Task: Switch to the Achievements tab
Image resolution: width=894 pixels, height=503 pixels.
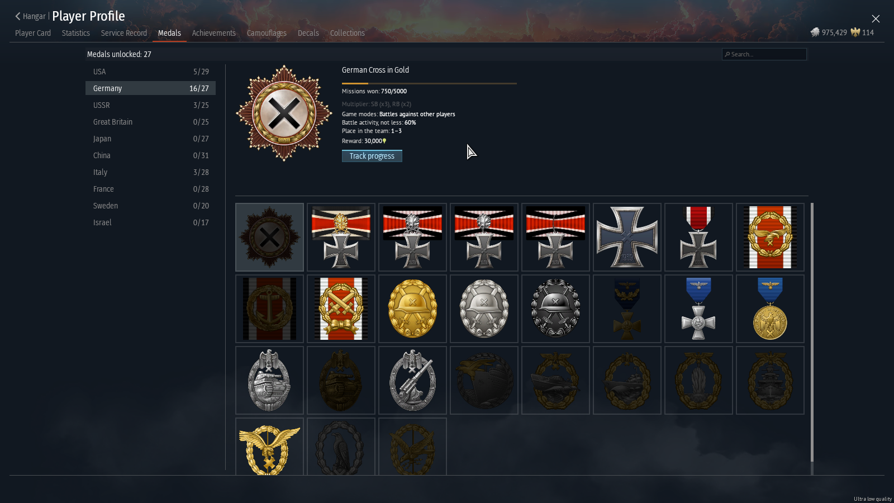Action: click(x=214, y=33)
